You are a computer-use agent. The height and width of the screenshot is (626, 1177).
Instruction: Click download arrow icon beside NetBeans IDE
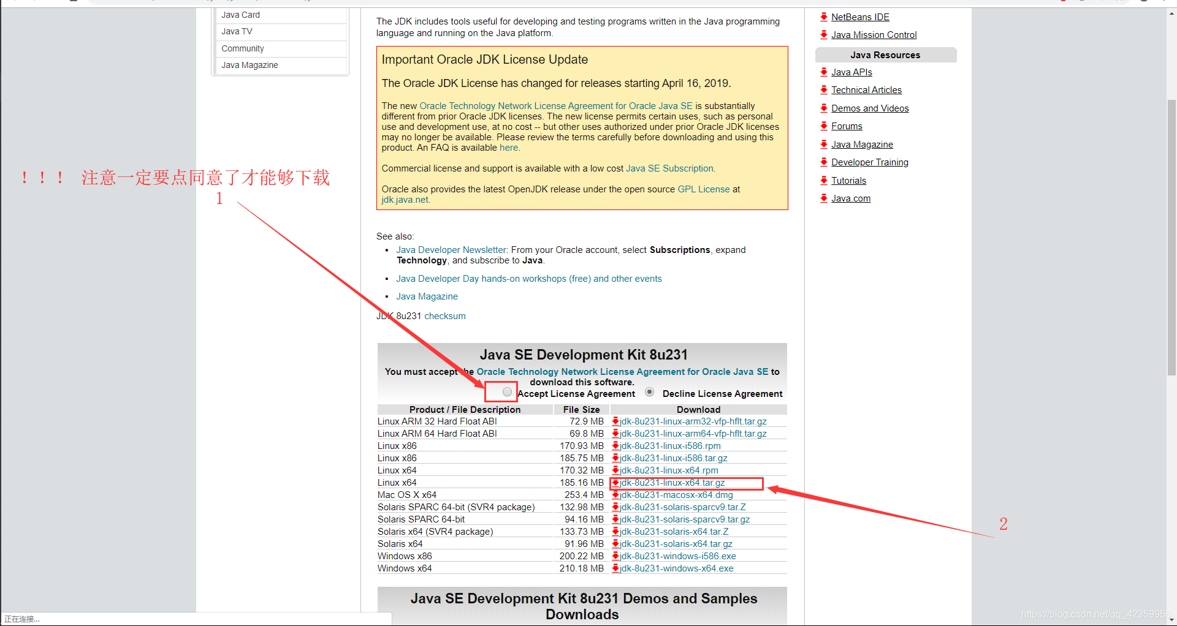click(x=824, y=17)
